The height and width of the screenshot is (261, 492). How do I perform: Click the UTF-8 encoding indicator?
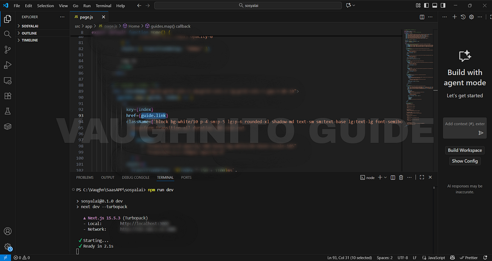(403, 258)
